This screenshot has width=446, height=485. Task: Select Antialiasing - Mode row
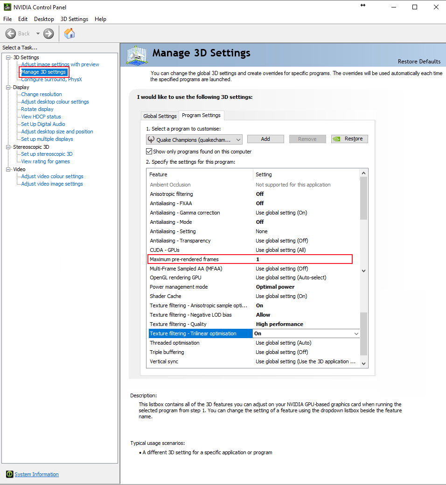coord(253,222)
